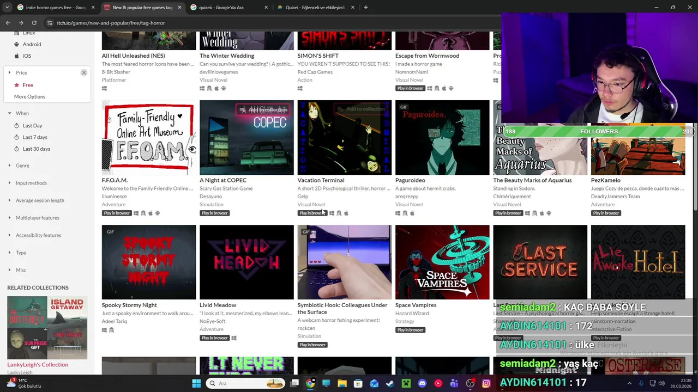Open the Livid Meadow cover image
The image size is (698, 392).
(x=246, y=262)
